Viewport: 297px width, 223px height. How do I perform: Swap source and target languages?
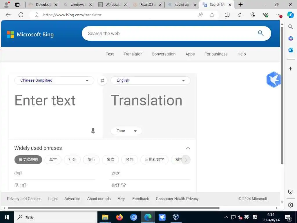[102, 80]
